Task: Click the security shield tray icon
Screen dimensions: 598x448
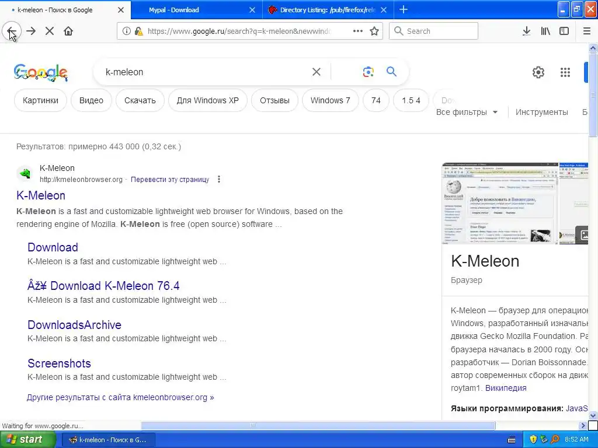Action: (533, 440)
